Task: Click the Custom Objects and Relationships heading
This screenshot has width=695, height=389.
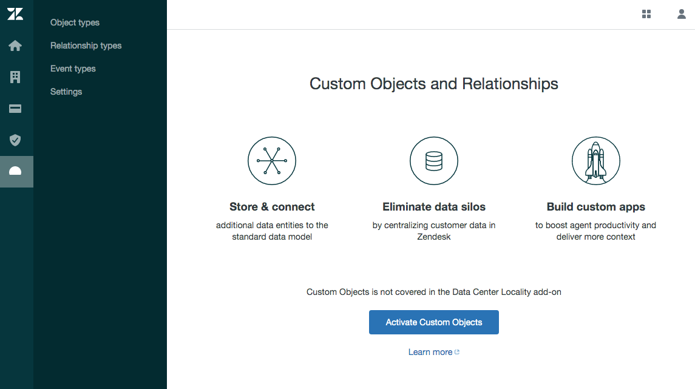Action: point(434,83)
